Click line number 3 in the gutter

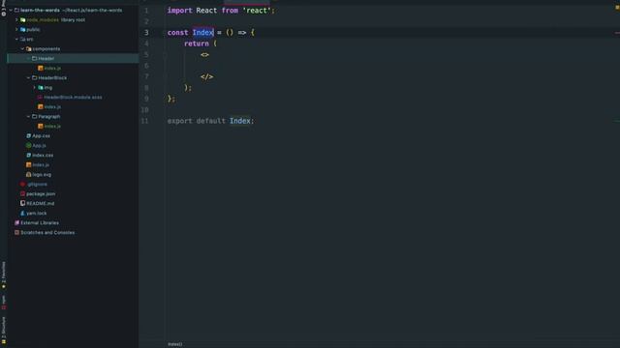coord(146,32)
